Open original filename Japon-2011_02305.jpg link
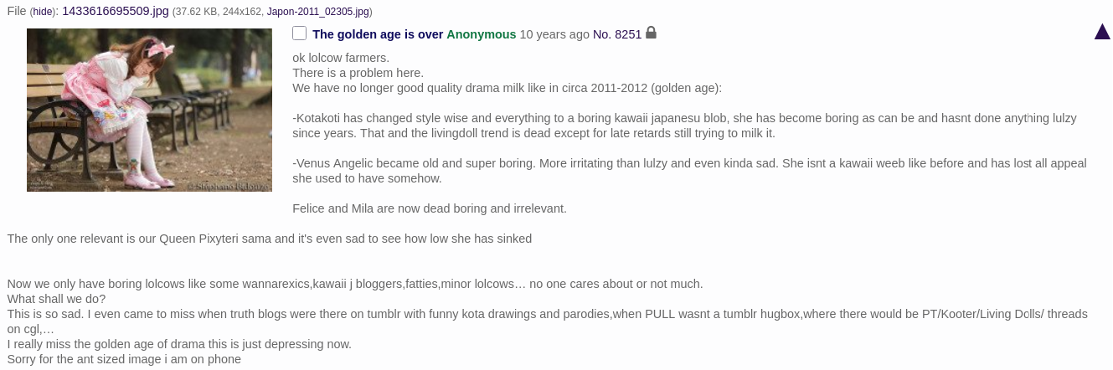 tap(318, 12)
